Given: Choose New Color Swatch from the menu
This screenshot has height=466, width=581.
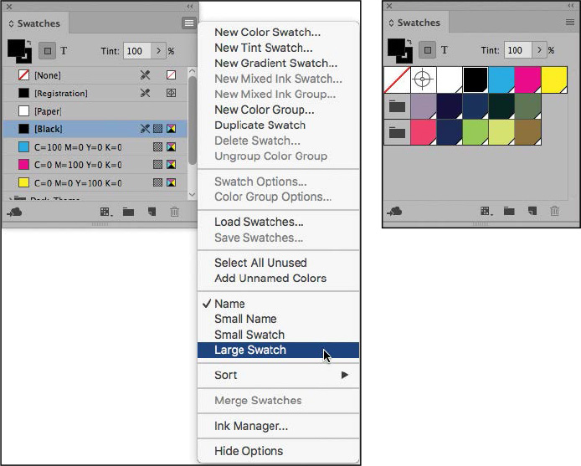Looking at the screenshot, I should click(x=267, y=33).
